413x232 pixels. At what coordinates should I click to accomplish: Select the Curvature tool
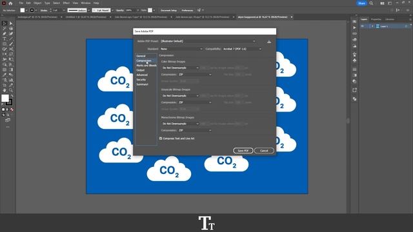pos(11,34)
